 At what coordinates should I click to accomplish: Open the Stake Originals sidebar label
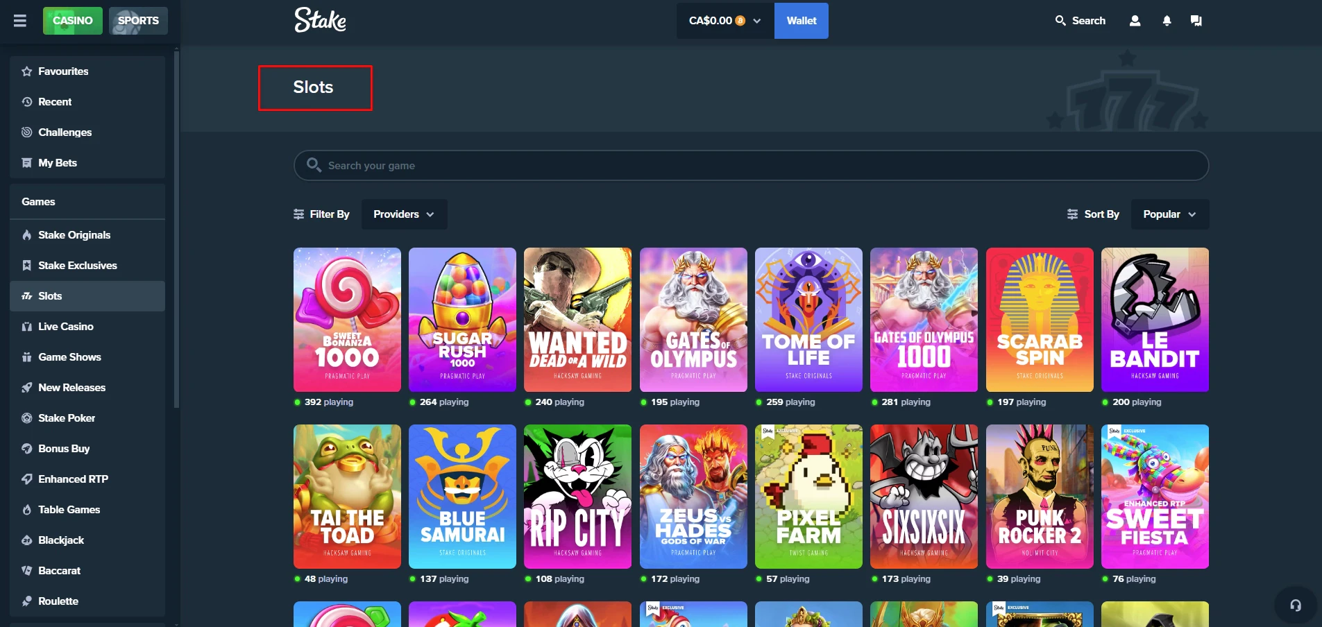(x=74, y=235)
